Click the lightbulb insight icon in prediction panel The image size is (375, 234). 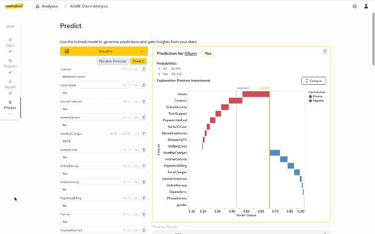pyautogui.click(x=324, y=51)
